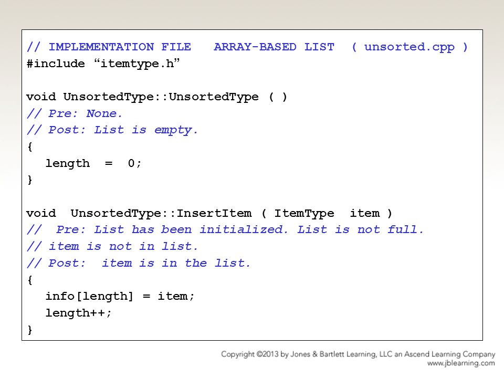
Task: Click the statement "info[length] = item;"
Action: (120, 296)
